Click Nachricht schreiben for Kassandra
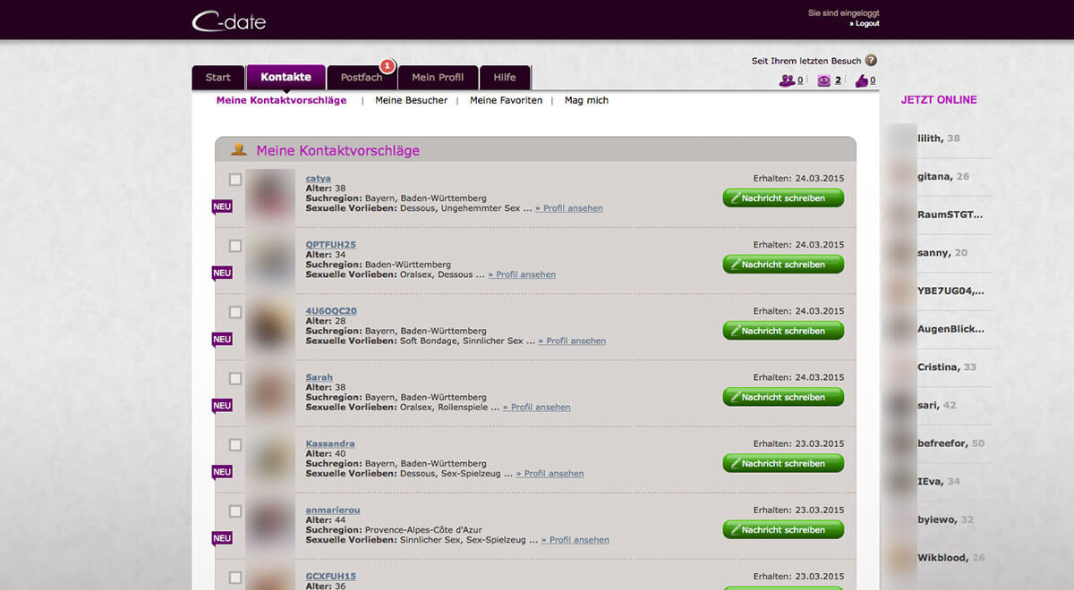Screen dimensions: 1074x590 pyautogui.click(x=783, y=463)
